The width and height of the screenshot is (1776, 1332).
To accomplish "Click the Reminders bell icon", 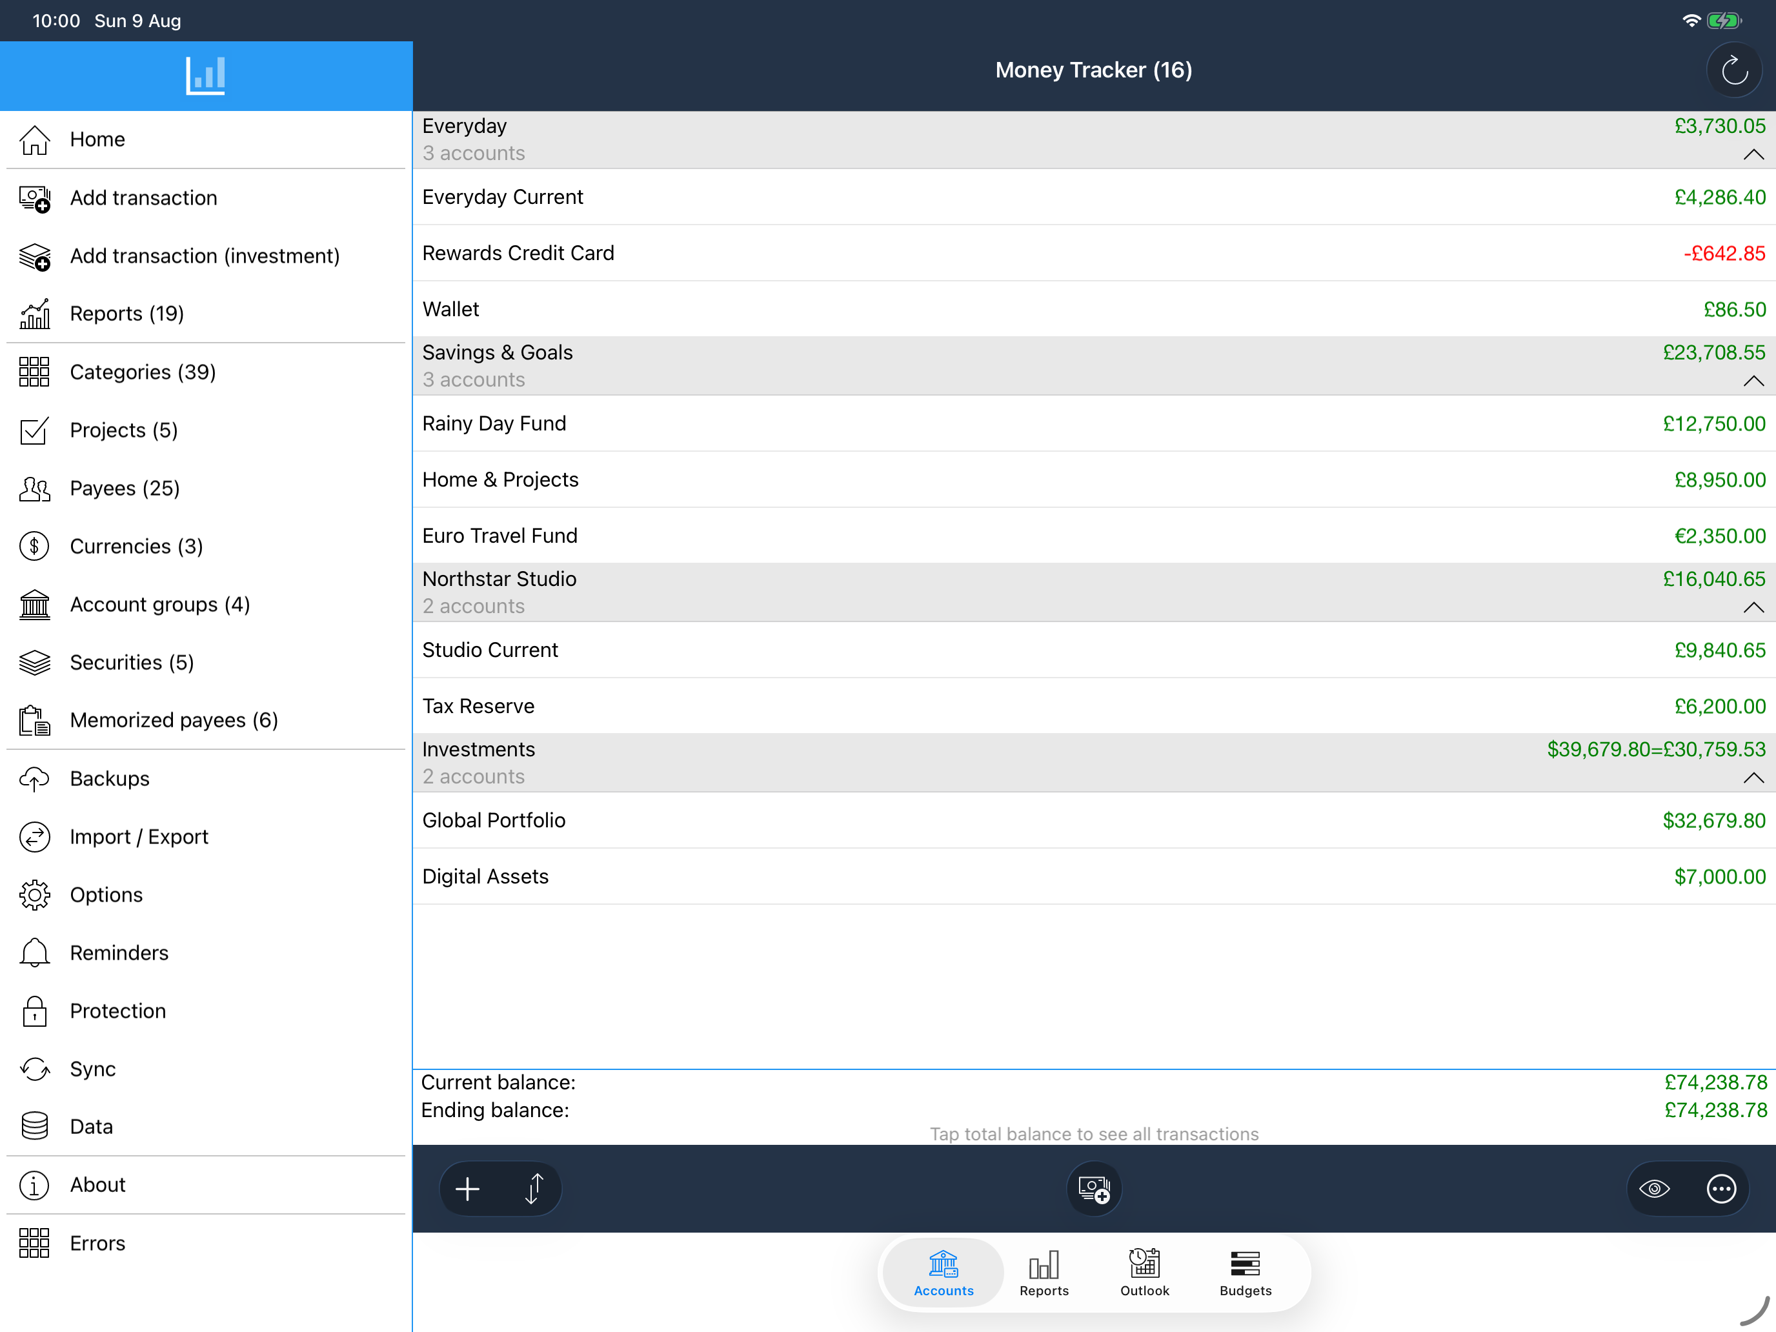I will click(34, 953).
